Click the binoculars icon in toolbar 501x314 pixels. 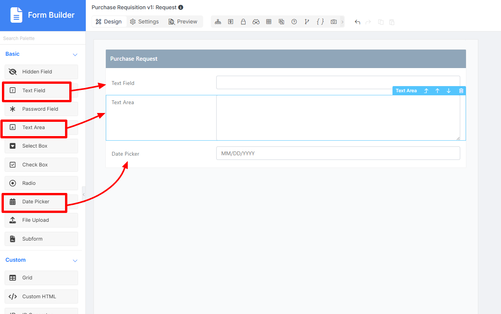click(x=256, y=22)
